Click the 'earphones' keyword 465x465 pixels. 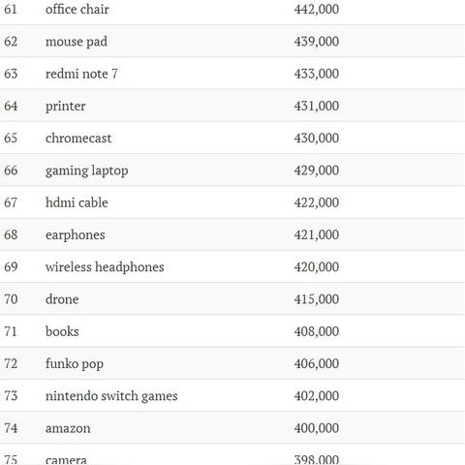(x=76, y=235)
